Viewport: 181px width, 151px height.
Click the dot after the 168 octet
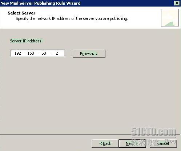pos(38,54)
